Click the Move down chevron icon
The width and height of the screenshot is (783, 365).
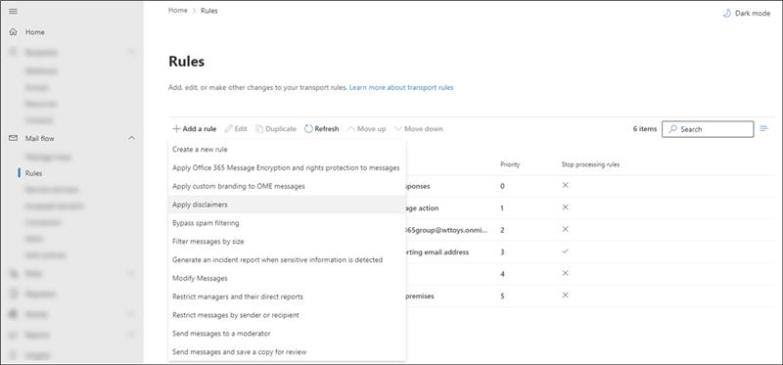coord(397,129)
